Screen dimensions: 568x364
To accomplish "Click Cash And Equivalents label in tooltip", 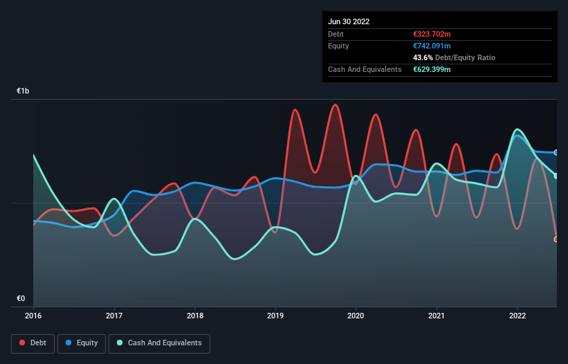I will point(365,69).
